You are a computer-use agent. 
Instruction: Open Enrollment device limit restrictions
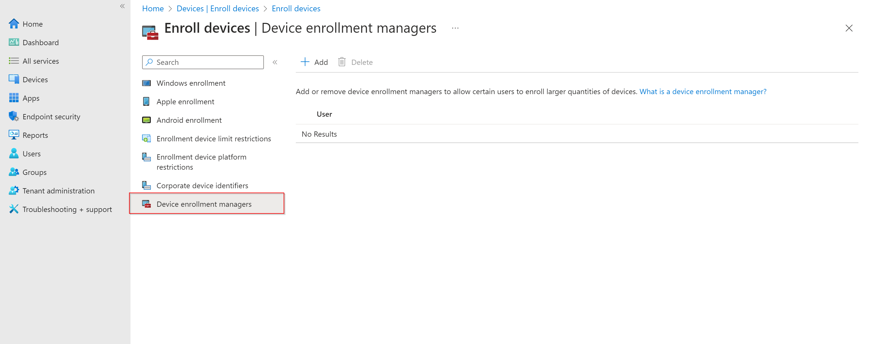click(213, 138)
